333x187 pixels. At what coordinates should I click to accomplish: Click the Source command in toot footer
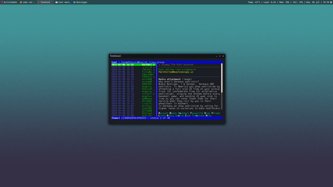(x=180, y=115)
